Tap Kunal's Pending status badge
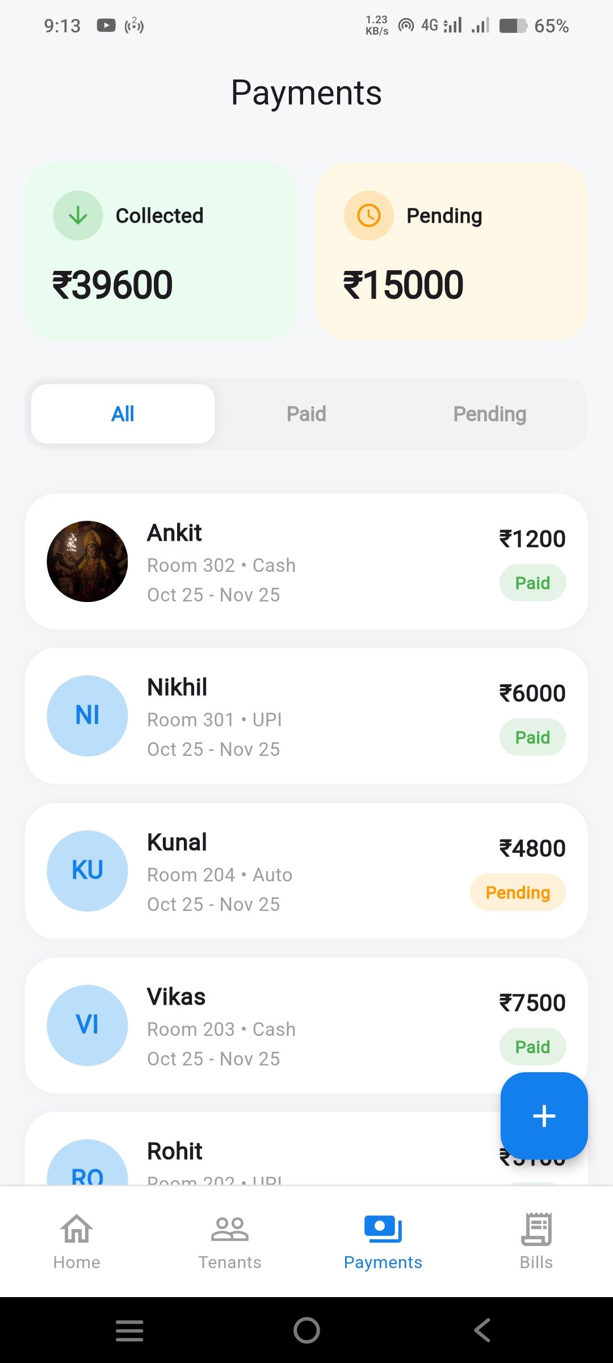613x1363 pixels. pos(518,892)
